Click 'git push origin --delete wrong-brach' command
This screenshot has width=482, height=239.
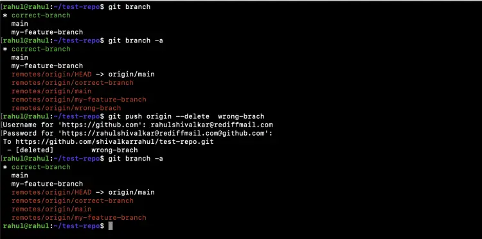(186, 116)
